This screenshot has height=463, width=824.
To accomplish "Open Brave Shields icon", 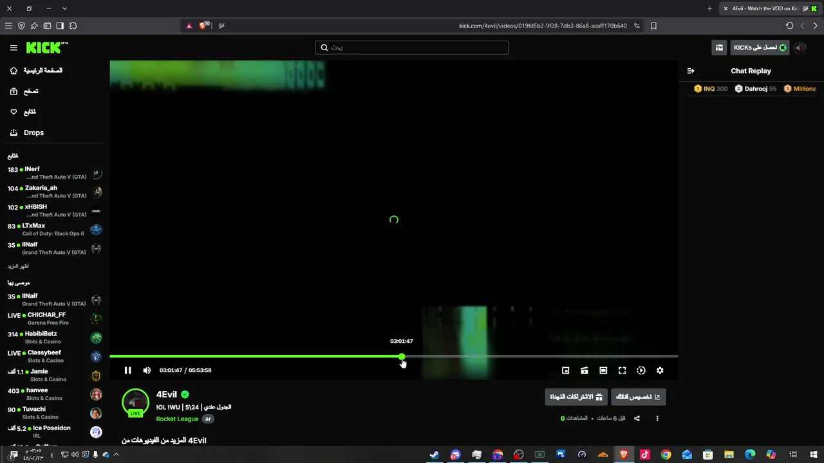I will (x=204, y=26).
